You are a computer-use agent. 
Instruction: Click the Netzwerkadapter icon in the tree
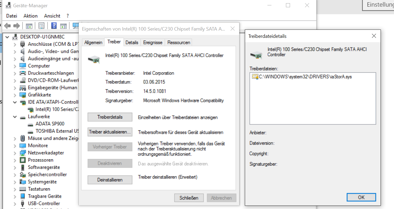coord(23,153)
